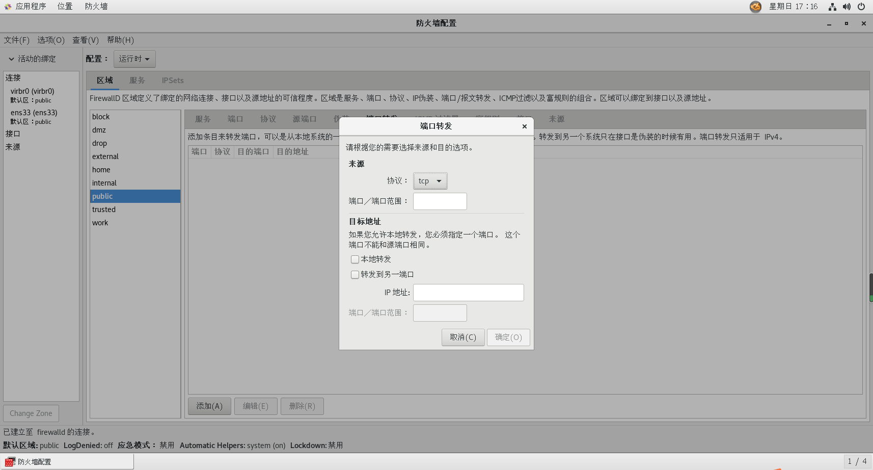Screen dimensions: 873x470
Task: Select the trusted zone
Action: [135, 210]
